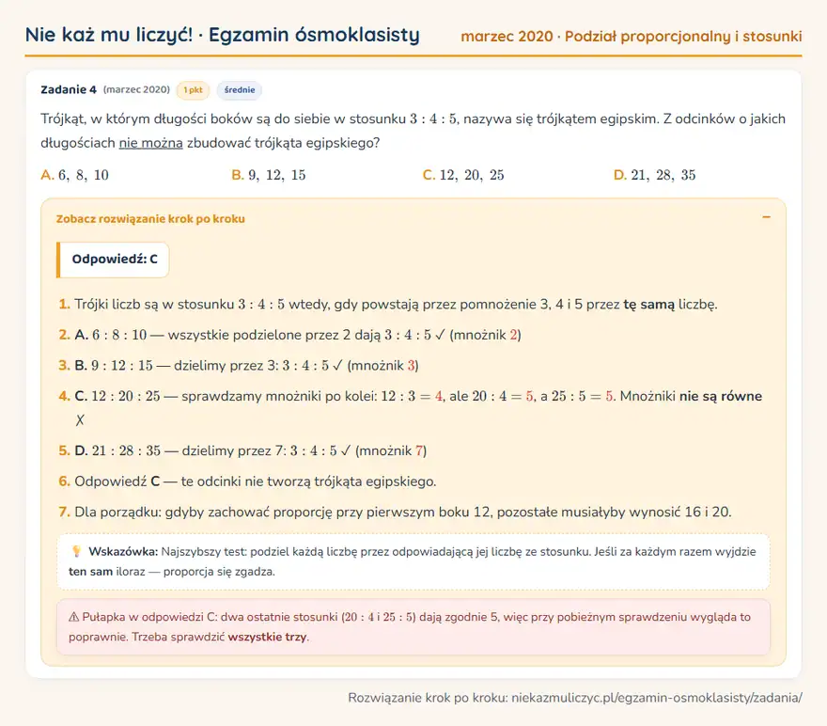This screenshot has width=827, height=726.
Task: Click the 'Zadanie 4' task label
Action: (x=69, y=89)
